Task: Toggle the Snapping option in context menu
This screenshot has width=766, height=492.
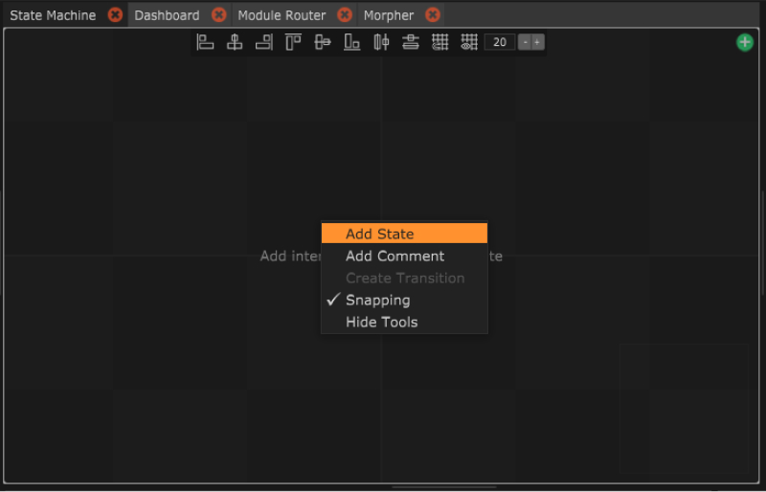Action: pyautogui.click(x=377, y=300)
